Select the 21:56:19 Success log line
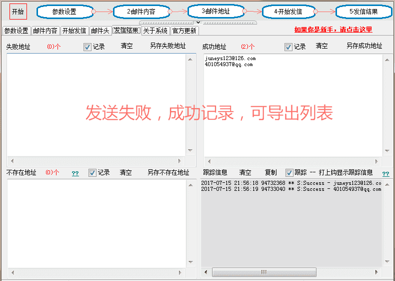 coord(291,189)
